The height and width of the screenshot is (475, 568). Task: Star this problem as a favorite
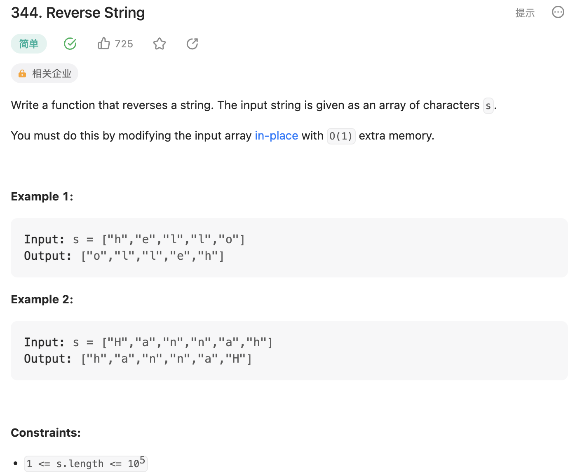coord(160,44)
